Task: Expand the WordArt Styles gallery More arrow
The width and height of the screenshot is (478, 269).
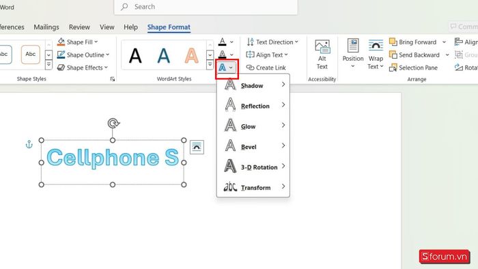Action: [210, 65]
